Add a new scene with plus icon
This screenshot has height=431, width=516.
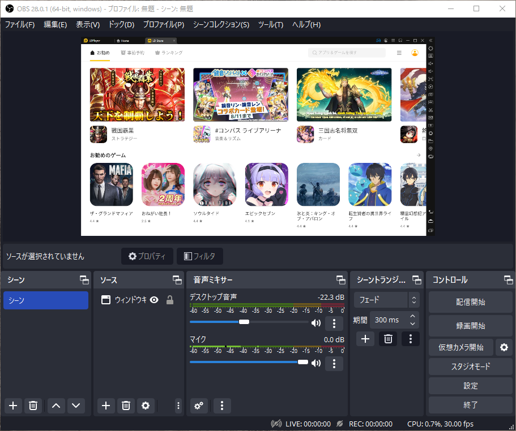[x=14, y=405]
